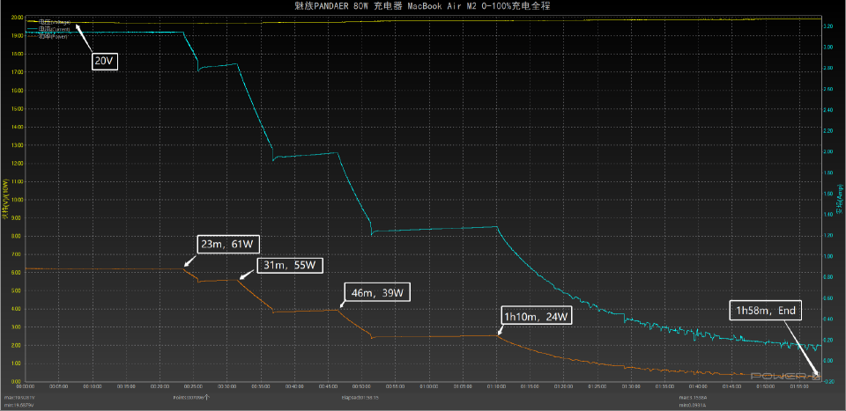Viewport: 846px width, 411px height.
Task: Click the 00:30:00 time axis label
Action: coord(227,386)
